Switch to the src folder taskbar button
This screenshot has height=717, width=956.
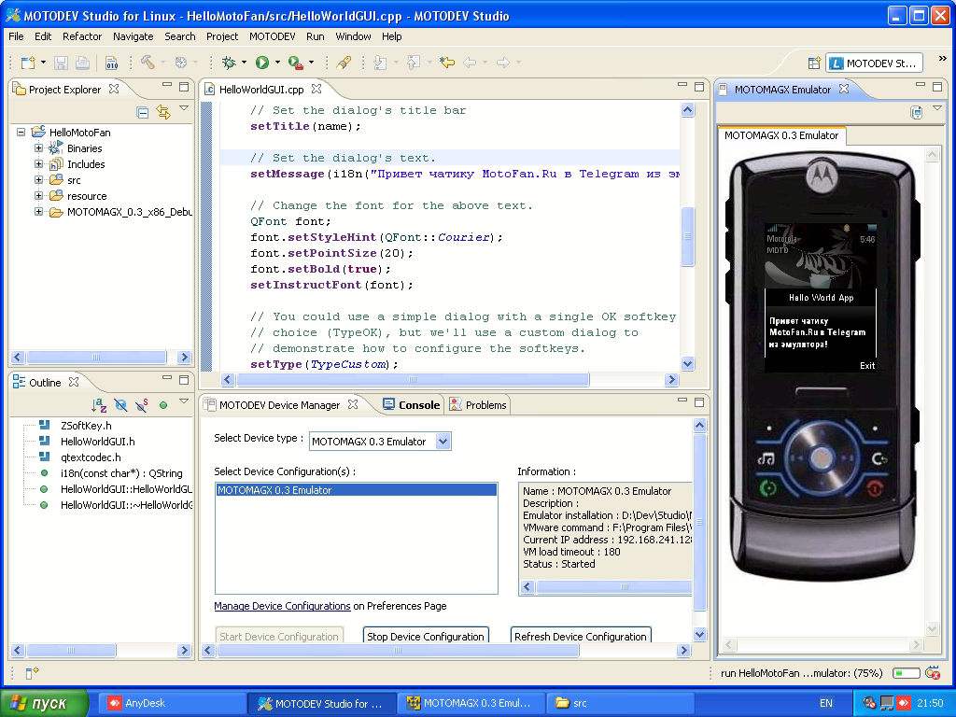click(621, 703)
